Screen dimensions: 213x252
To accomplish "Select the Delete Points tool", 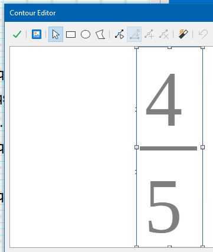I will pyautogui.click(x=164, y=34).
